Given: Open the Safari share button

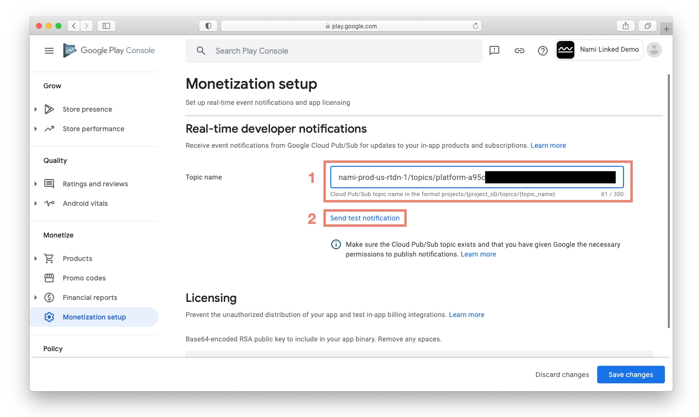Looking at the screenshot, I should point(625,26).
